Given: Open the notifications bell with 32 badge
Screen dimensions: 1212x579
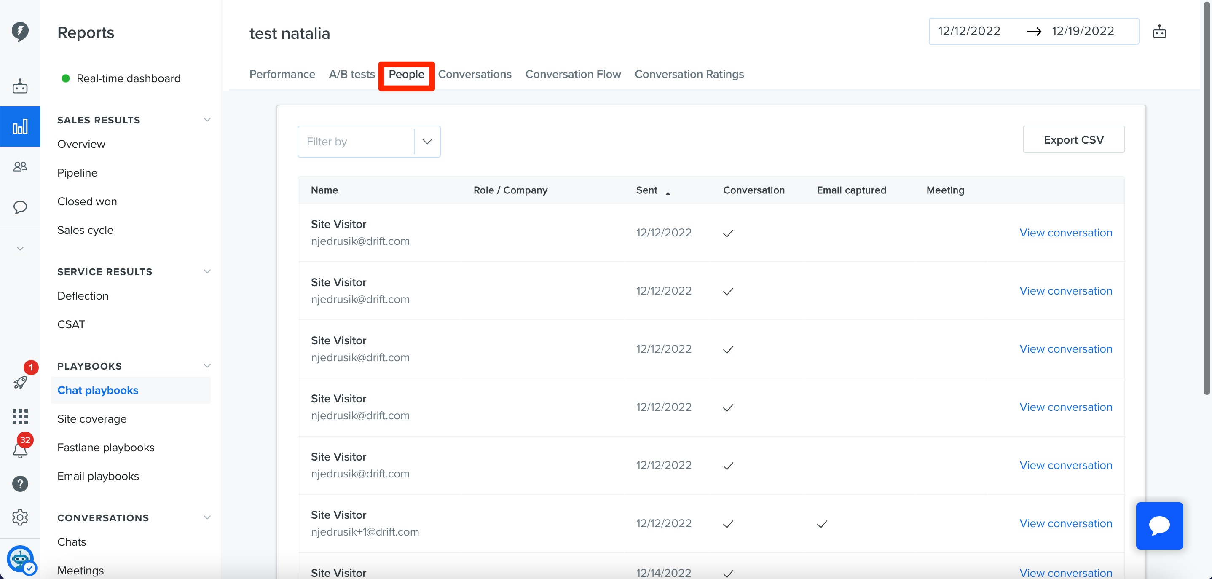Looking at the screenshot, I should (20, 450).
